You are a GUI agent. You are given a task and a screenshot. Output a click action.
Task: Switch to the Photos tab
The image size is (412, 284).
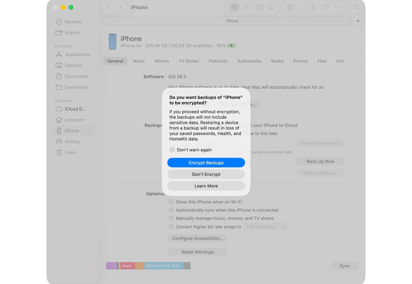click(x=300, y=61)
